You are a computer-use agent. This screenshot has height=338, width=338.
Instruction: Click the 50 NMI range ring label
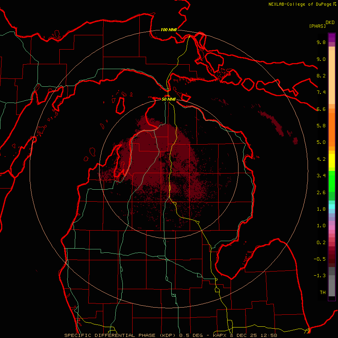[169, 100]
